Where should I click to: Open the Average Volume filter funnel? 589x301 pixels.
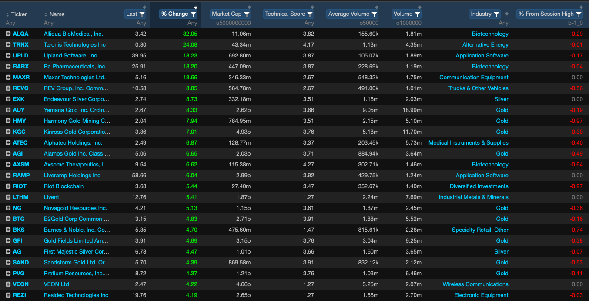coord(374,14)
